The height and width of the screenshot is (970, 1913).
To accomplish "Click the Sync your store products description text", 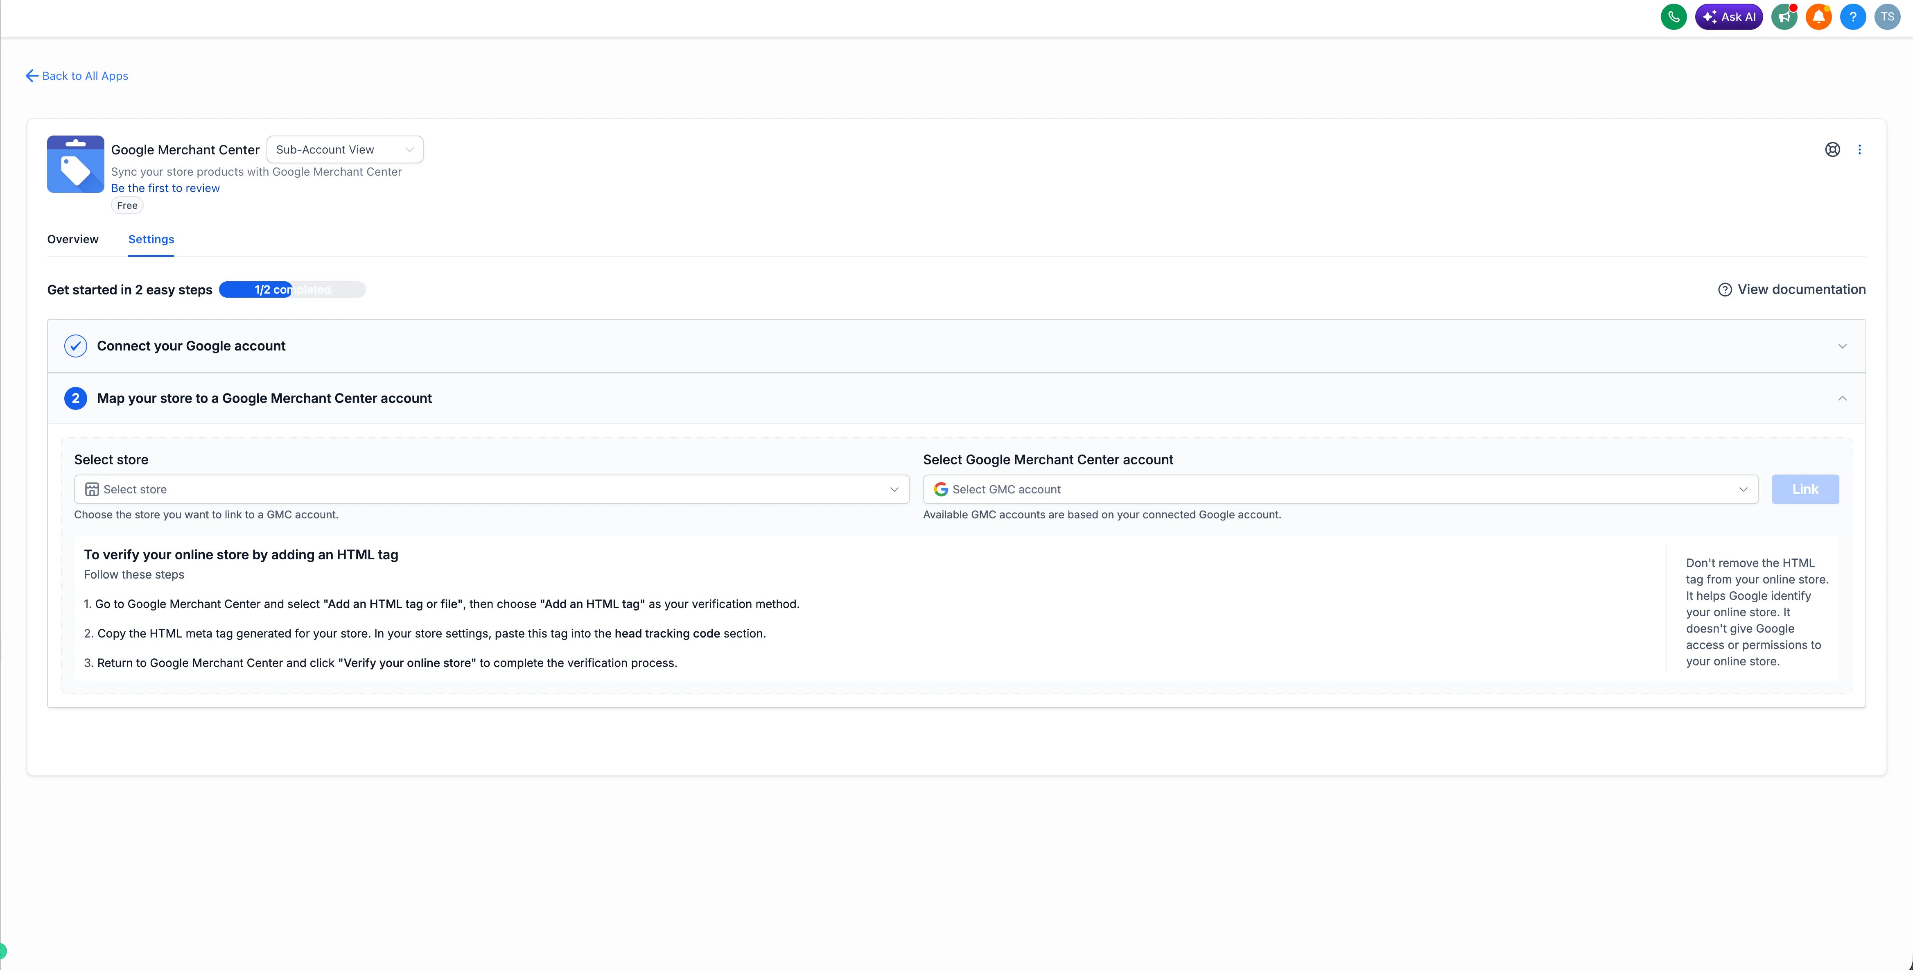I will pos(256,172).
